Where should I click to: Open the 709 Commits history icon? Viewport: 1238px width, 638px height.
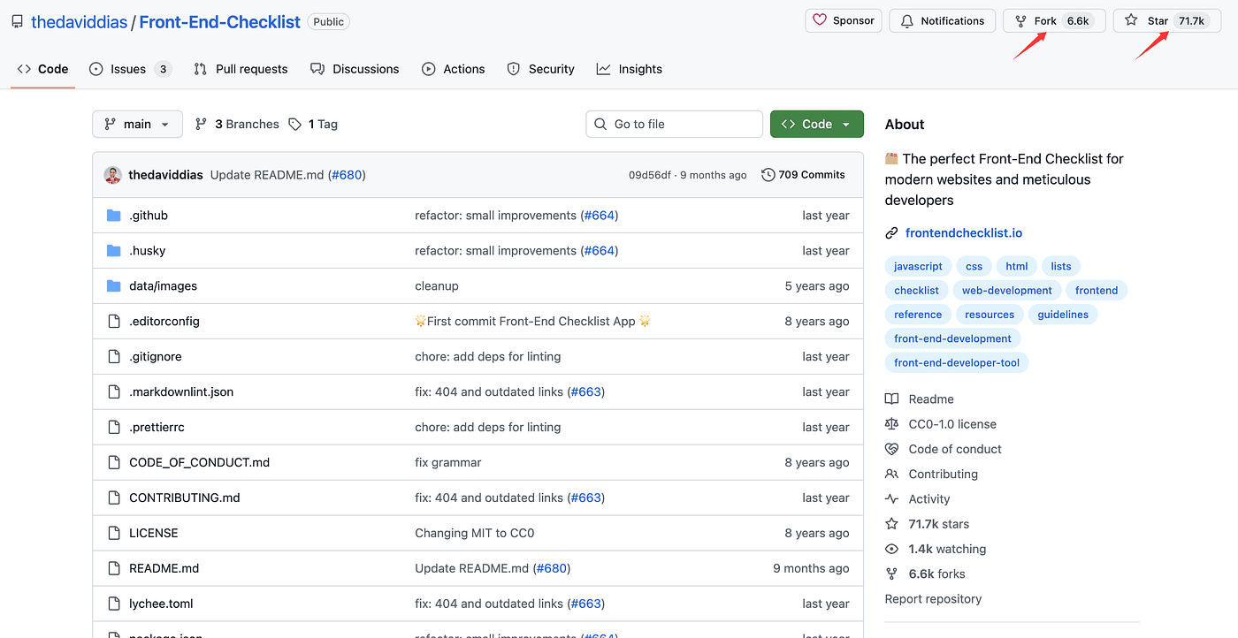pyautogui.click(x=768, y=175)
